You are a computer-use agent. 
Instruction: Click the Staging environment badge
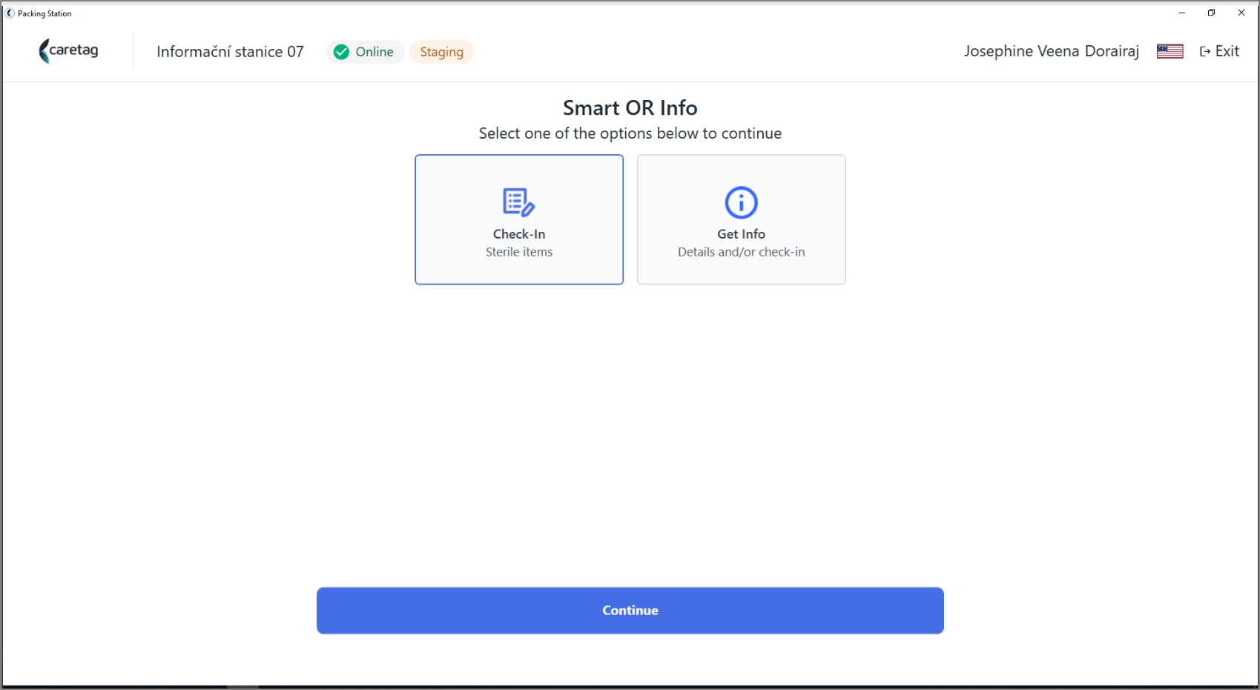point(442,52)
